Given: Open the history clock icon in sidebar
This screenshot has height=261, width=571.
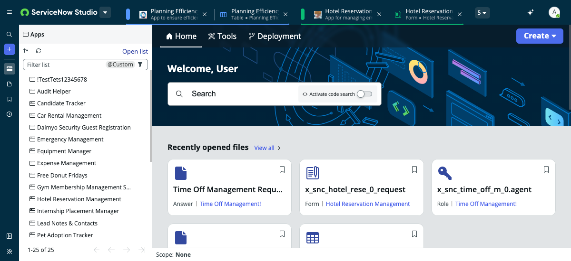Looking at the screenshot, I should (9, 114).
